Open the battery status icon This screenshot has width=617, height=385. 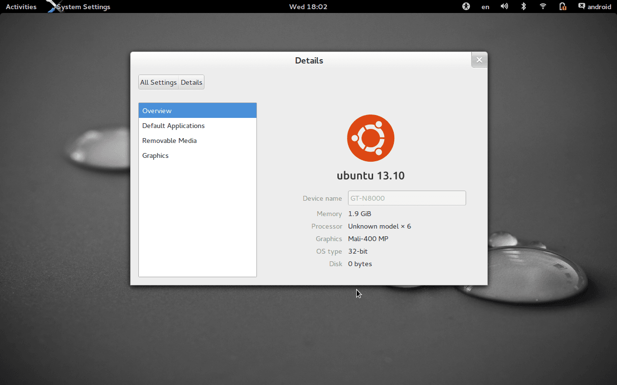[563, 6]
